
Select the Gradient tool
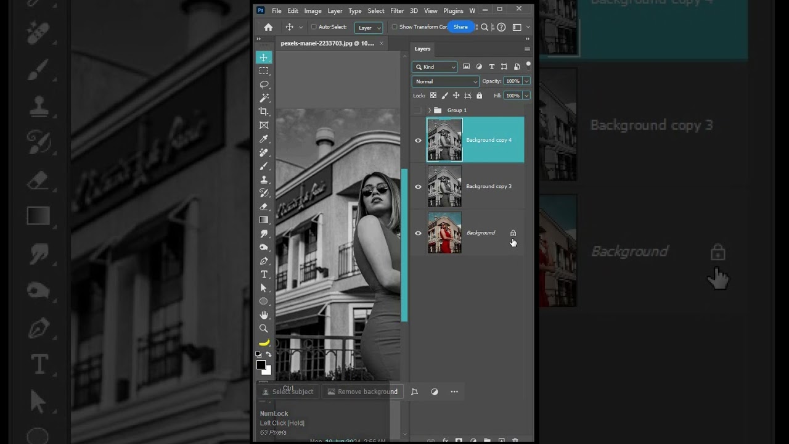coord(264,220)
